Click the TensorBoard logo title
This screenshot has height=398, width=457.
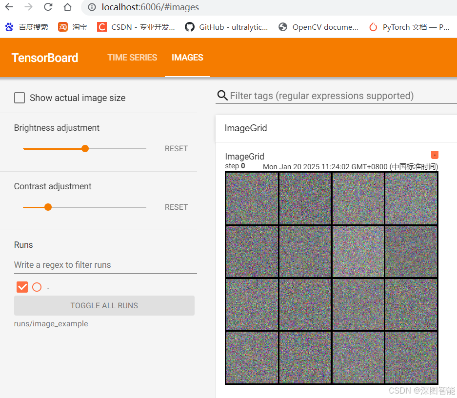(x=45, y=58)
